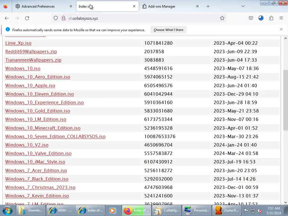Viewport: 288px width, 216px height.
Task: Switch to Internet Explorer Index of window
Action: coord(91,210)
